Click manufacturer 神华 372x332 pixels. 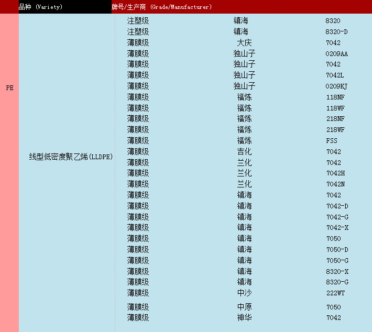[244, 317]
